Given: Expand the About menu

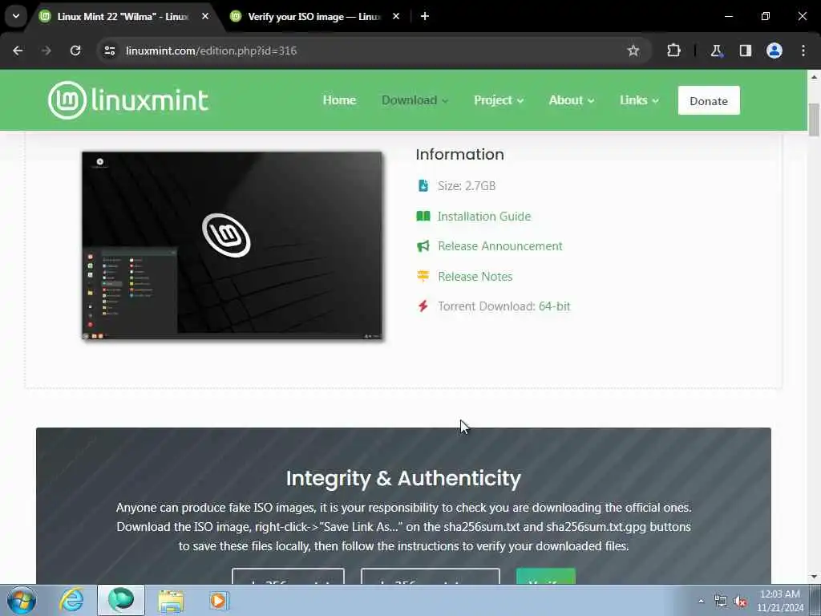Looking at the screenshot, I should 571,100.
